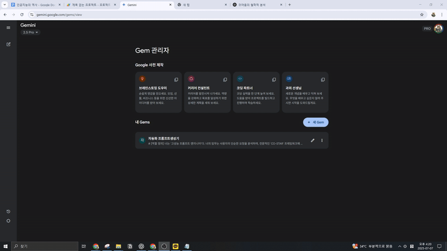The height and width of the screenshot is (251, 447).
Task: Switch to the 인공지능의 역사 Google Docs tab
Action: coord(34,4)
